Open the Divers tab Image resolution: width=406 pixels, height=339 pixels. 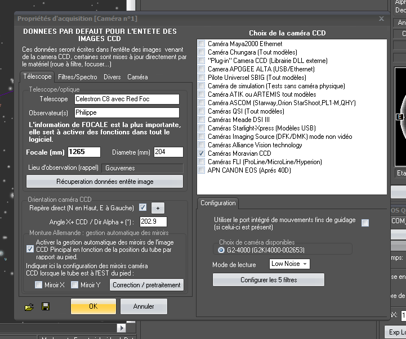tap(112, 76)
